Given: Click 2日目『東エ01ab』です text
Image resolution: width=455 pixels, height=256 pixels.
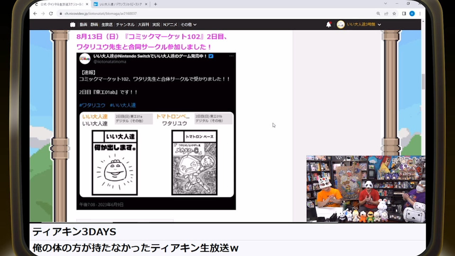Looking at the screenshot, I should (109, 92).
